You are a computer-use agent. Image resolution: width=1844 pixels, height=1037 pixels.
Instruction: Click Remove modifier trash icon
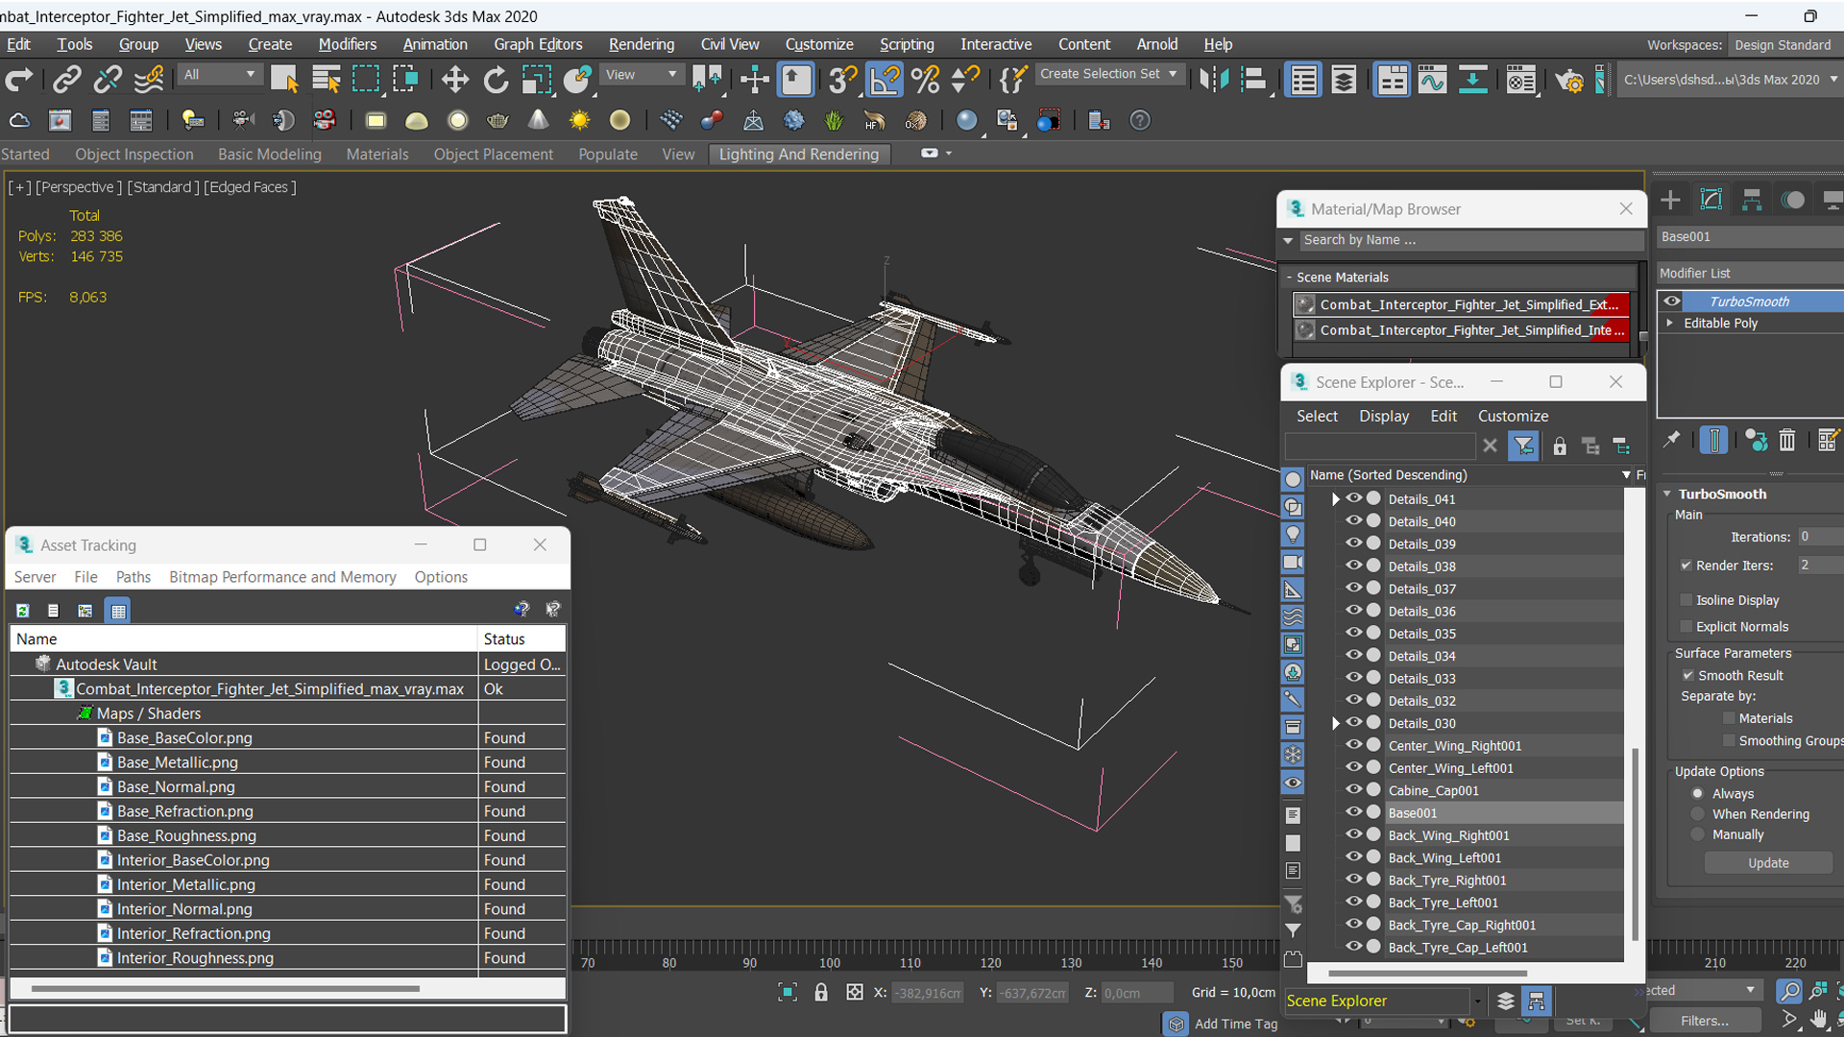pos(1786,440)
